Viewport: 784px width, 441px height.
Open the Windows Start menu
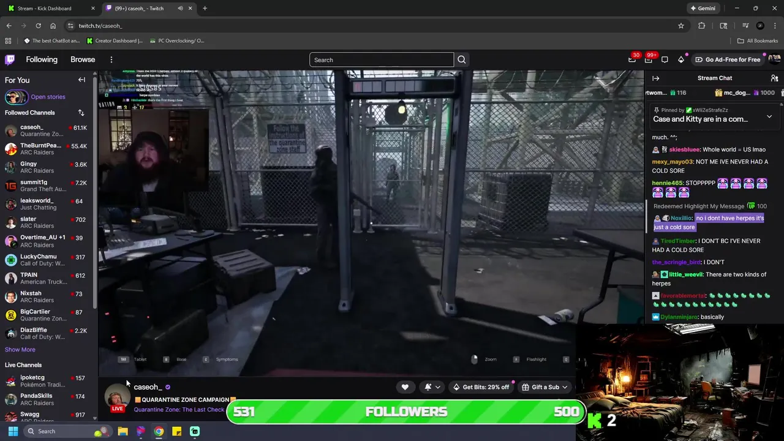coord(13,431)
